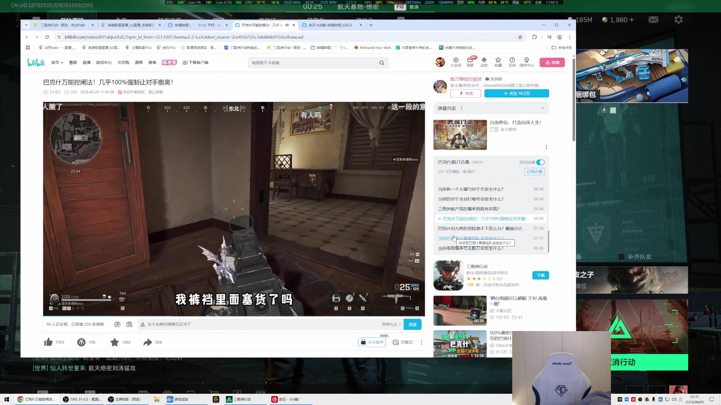The height and width of the screenshot is (405, 721).
Task: Click the magnifier search icon in search box
Action: click(382, 63)
